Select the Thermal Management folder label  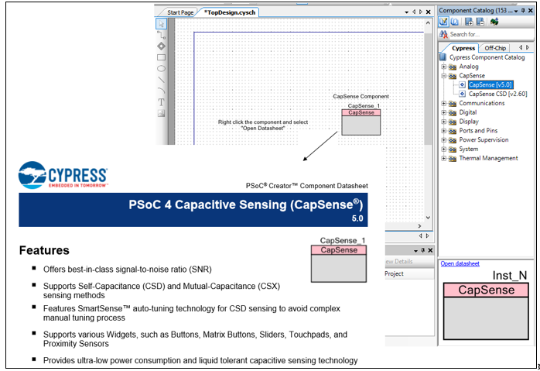tap(488, 158)
